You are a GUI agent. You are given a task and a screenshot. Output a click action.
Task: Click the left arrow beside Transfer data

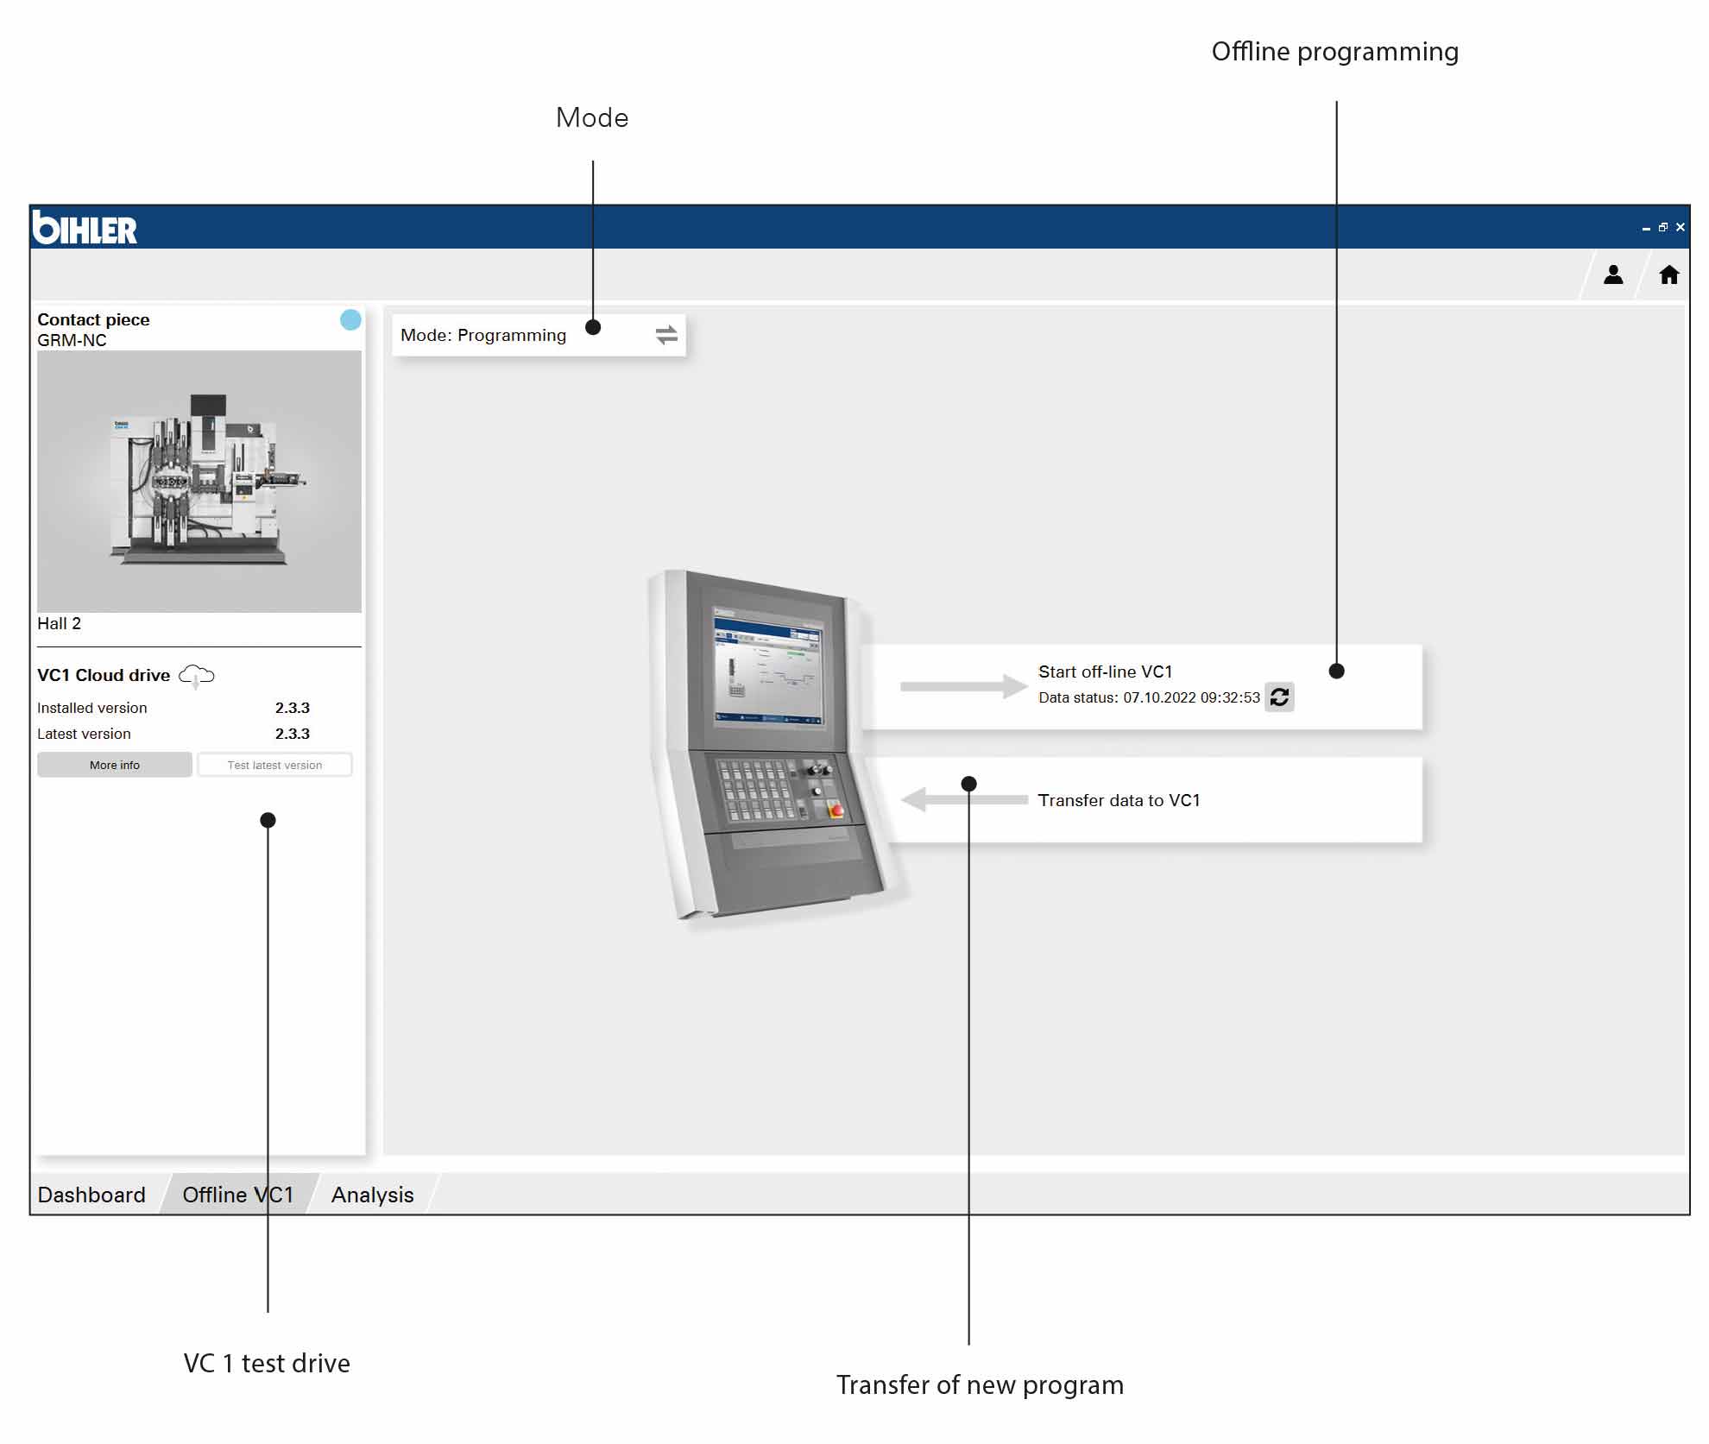coord(963,799)
